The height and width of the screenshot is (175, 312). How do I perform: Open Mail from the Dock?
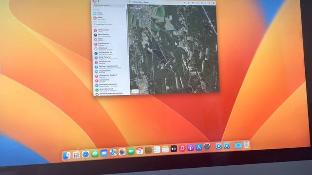pyautogui.click(x=104, y=153)
